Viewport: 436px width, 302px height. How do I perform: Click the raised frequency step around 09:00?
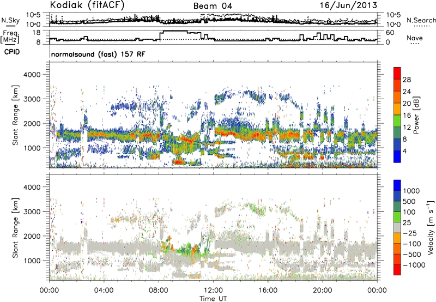(x=175, y=31)
